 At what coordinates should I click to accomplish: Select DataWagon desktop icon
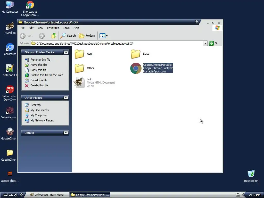[10, 111]
